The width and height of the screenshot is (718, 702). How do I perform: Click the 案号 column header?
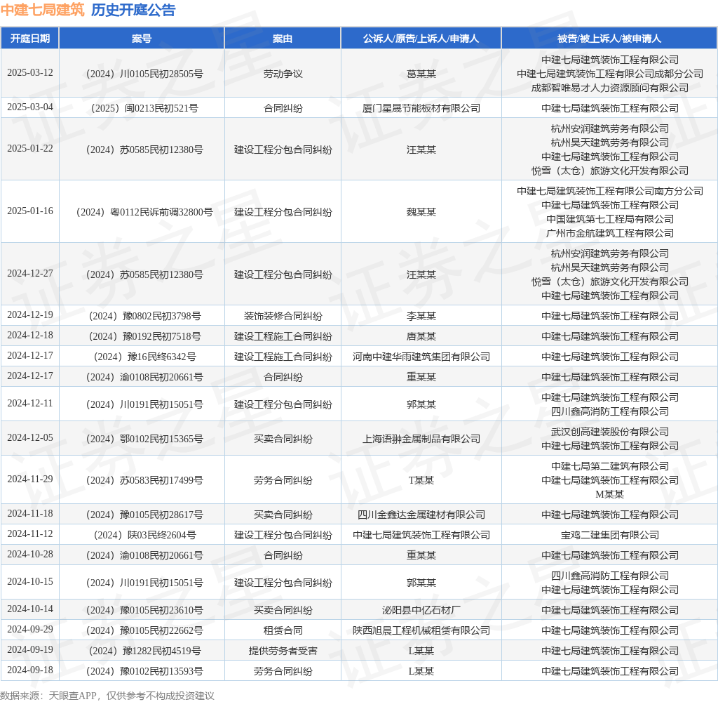(142, 39)
